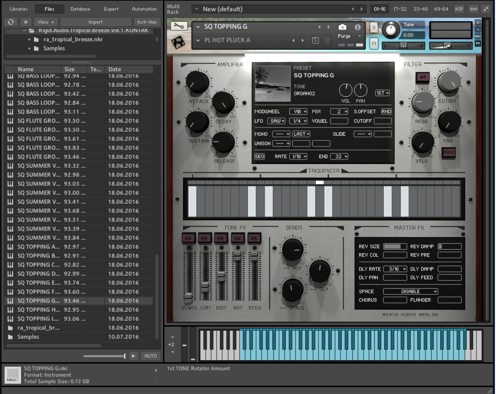Toggle the ON button above the DIST fader
The image size is (496, 394).
click(x=220, y=238)
